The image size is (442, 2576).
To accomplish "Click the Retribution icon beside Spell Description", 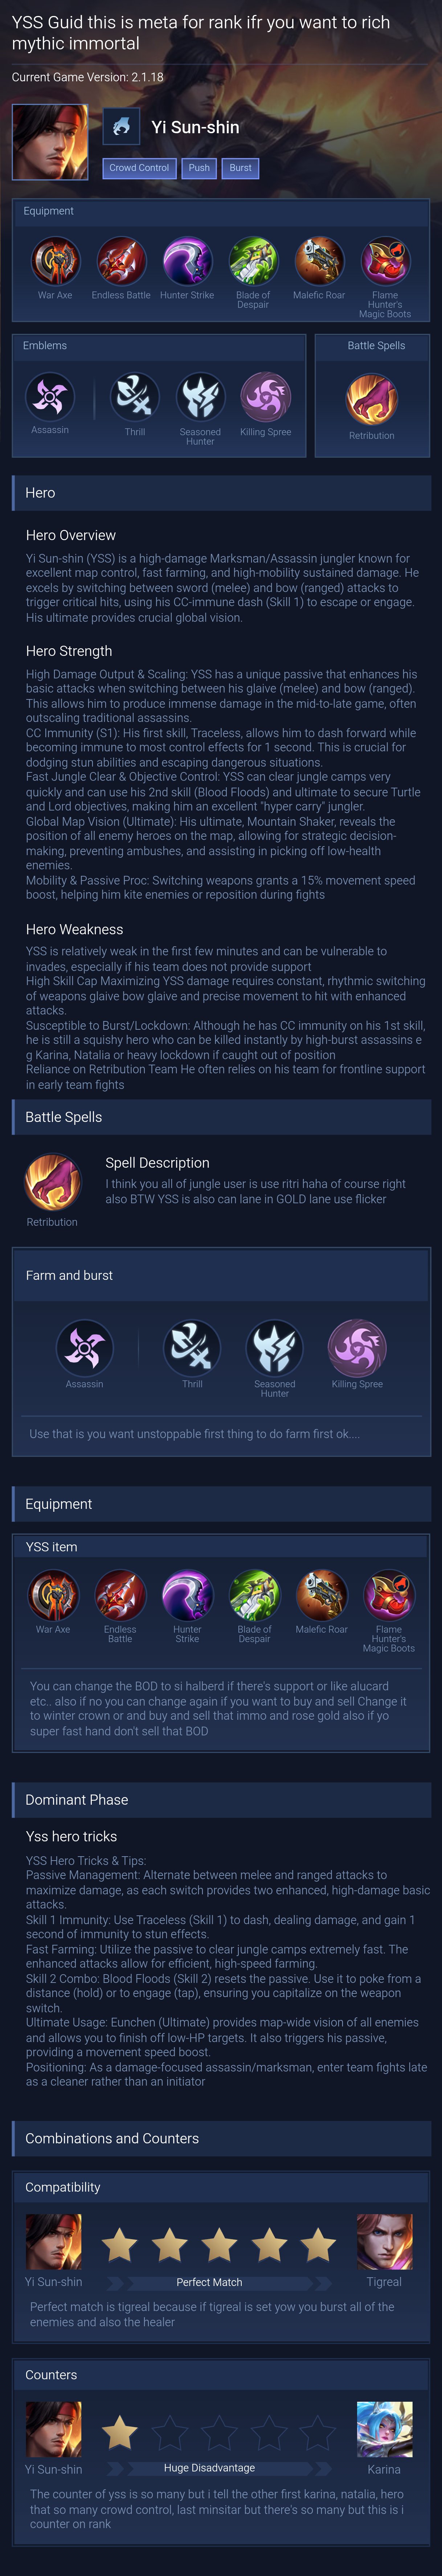I will pyautogui.click(x=52, y=1182).
